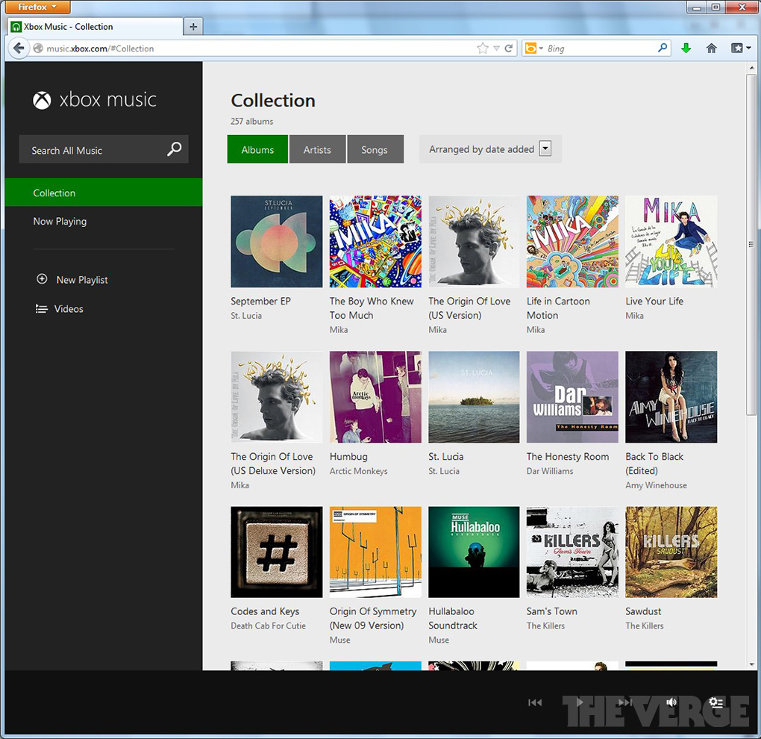Expand the Arranged by date added dropdown
This screenshot has height=739, width=761.
(545, 149)
